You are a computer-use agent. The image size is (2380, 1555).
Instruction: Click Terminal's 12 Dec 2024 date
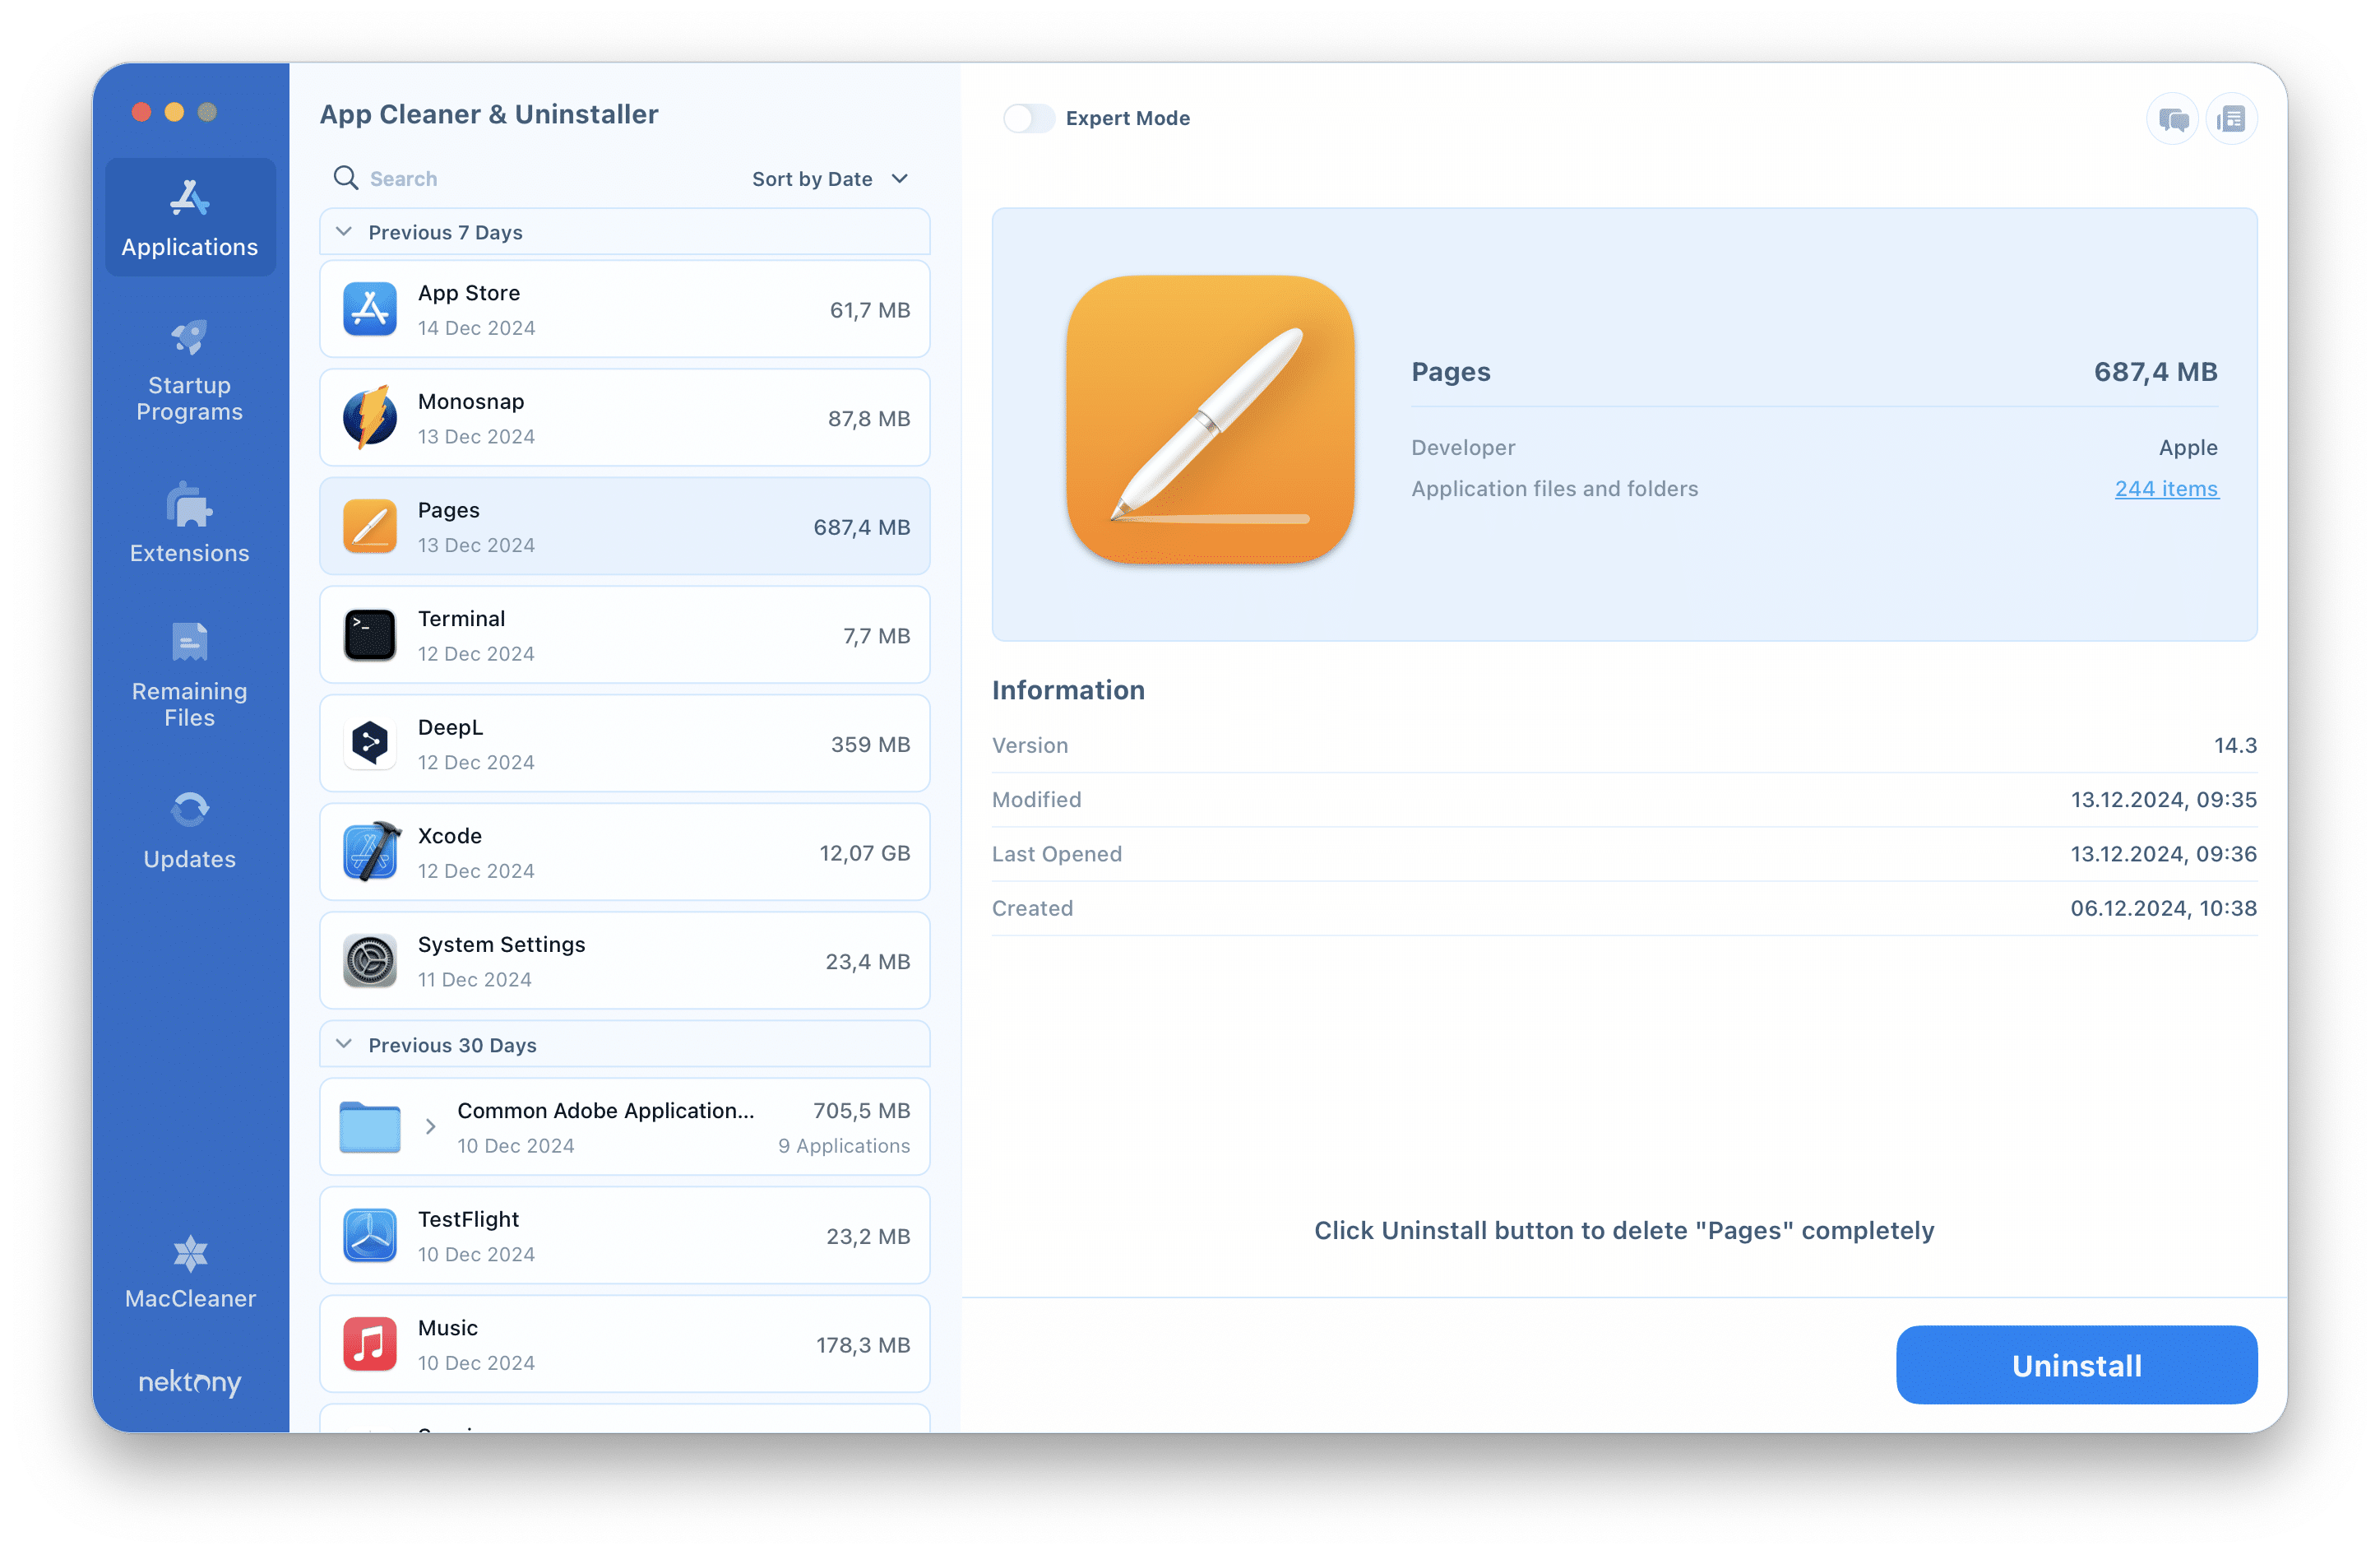[476, 653]
